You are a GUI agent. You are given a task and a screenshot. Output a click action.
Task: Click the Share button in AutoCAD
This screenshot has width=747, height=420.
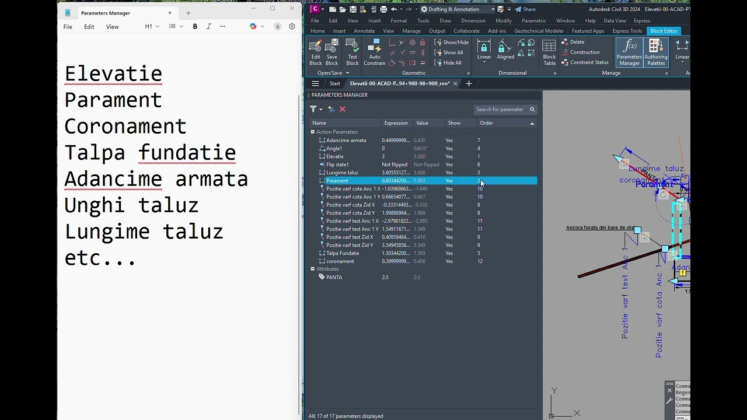[x=525, y=9]
